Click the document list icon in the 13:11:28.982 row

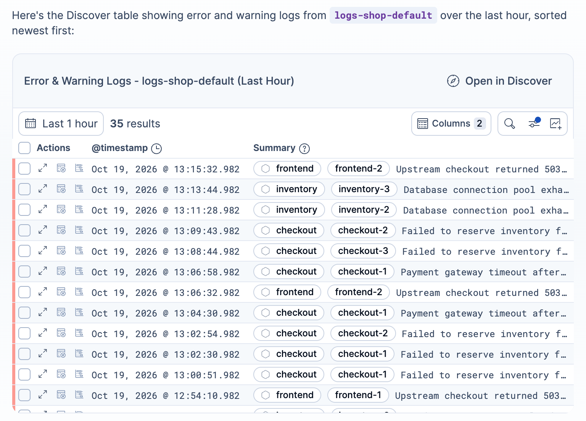click(x=79, y=209)
